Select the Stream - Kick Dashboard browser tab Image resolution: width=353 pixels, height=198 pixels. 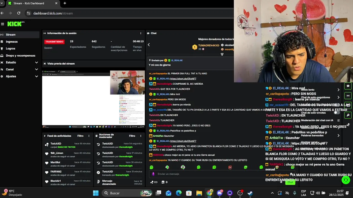[x=33, y=3]
